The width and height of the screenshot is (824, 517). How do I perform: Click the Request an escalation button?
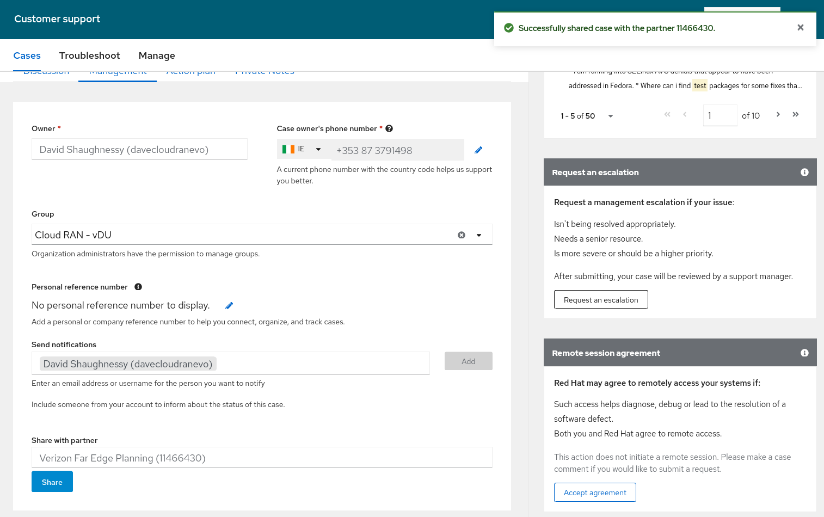(x=601, y=299)
